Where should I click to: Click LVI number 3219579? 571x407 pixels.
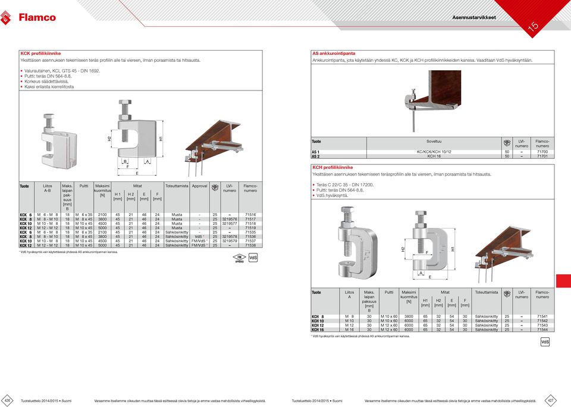click(x=230, y=241)
